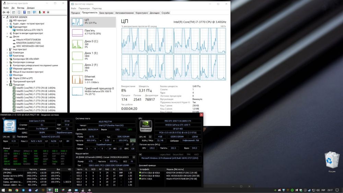Select Диск 2 (F:) HDD in Task Manager
343x193 pixels.
coord(93,68)
